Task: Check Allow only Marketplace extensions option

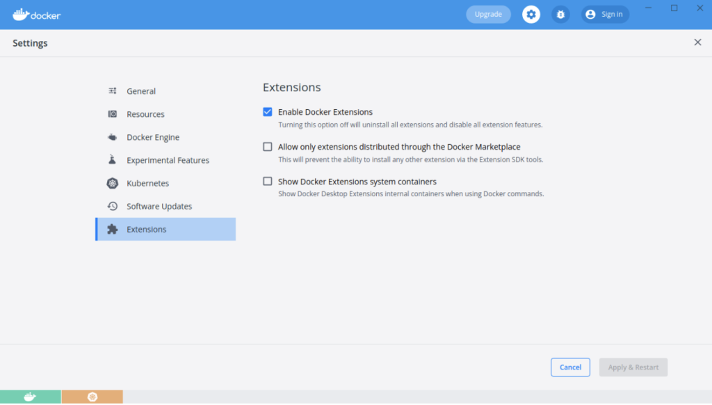Action: tap(268, 147)
